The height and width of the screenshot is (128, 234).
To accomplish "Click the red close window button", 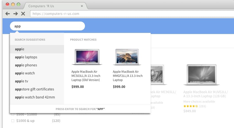I will (x=7, y=4).
